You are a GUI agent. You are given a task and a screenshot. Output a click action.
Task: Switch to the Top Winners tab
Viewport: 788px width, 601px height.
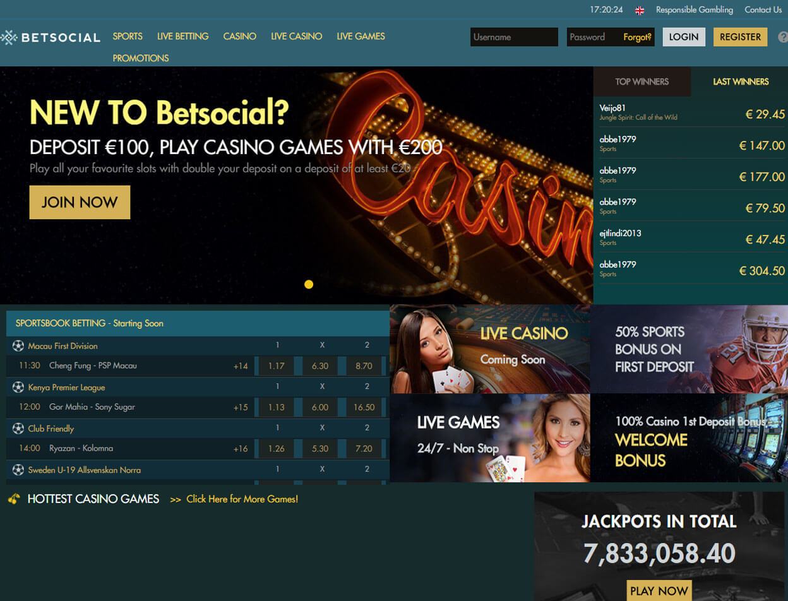point(642,81)
